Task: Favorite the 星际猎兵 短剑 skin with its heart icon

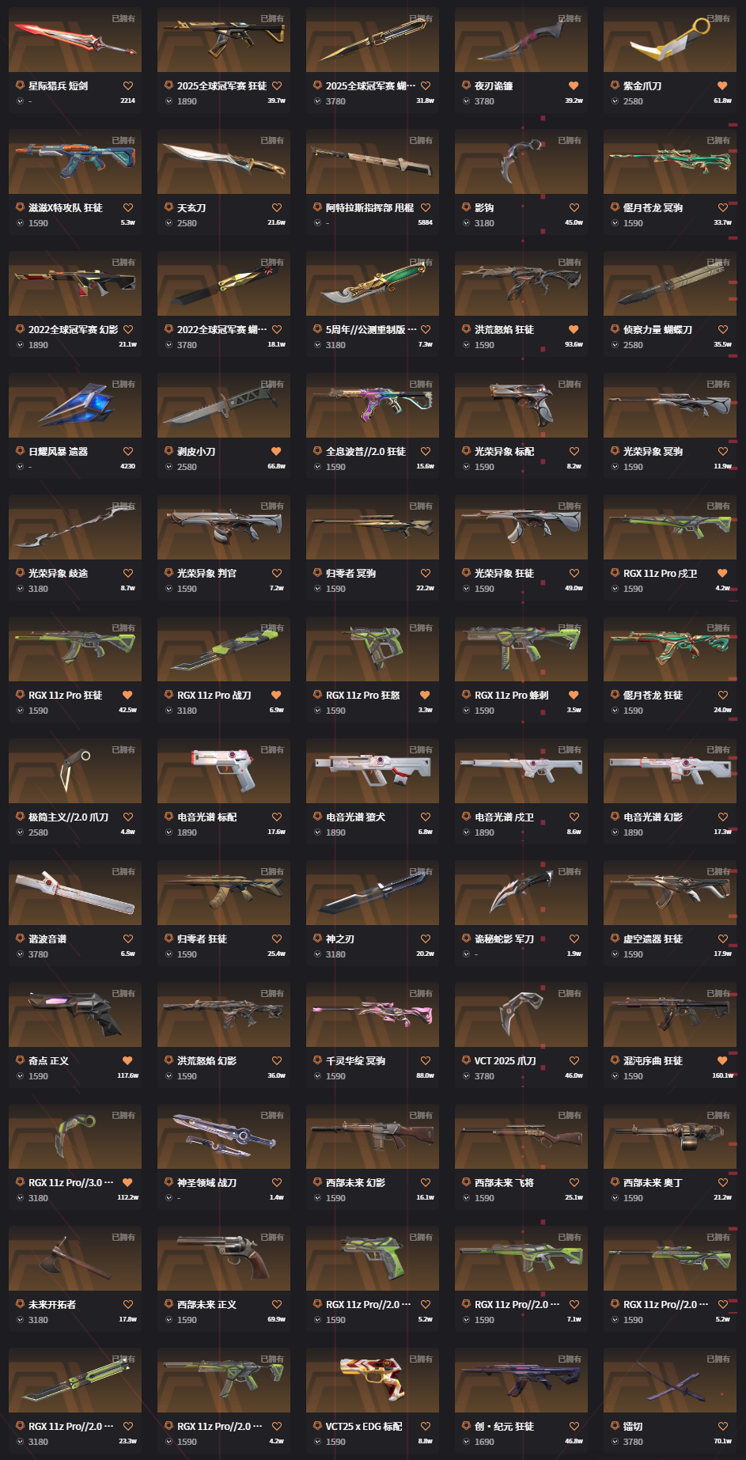Action: (128, 85)
